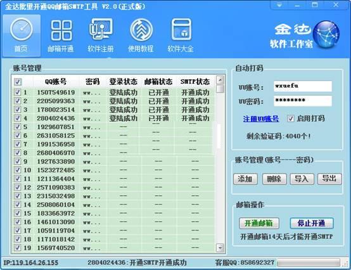The height and width of the screenshot is (270, 351).
Task: Click the UU账号 input field
Action: (x=303, y=86)
